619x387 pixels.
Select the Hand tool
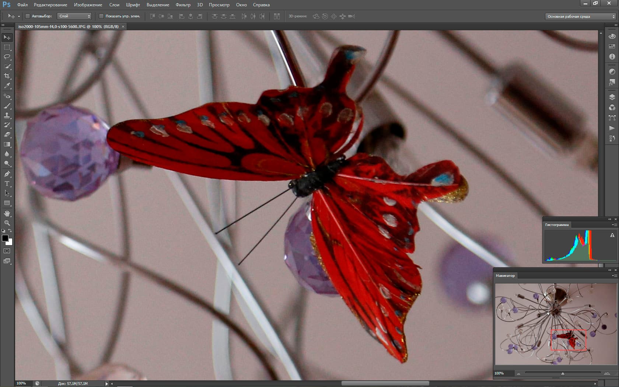tap(7, 213)
